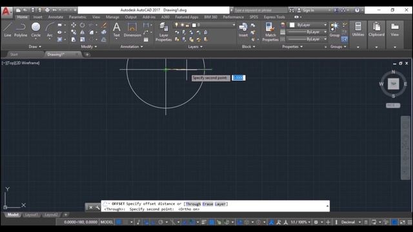The width and height of the screenshot is (413, 232).
Task: Open the Parametric ribbon tab
Action: pyautogui.click(x=77, y=17)
